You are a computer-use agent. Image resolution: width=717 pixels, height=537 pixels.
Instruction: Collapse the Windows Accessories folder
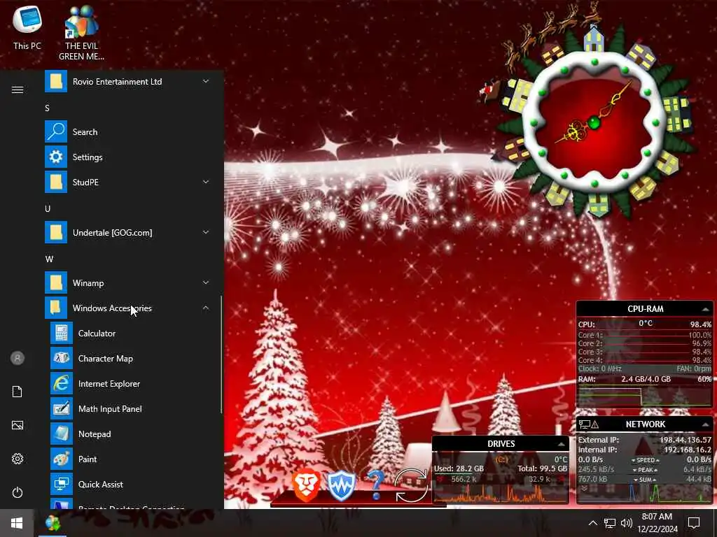click(x=128, y=308)
